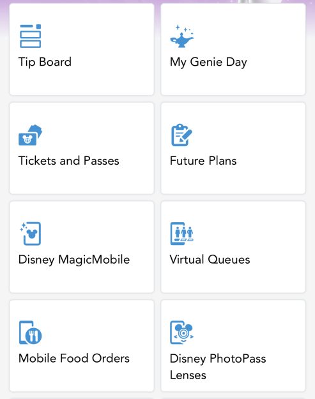Viewport: 315px width, 399px height.
Task: View Virtual Queues text label
Action: pyautogui.click(x=210, y=260)
